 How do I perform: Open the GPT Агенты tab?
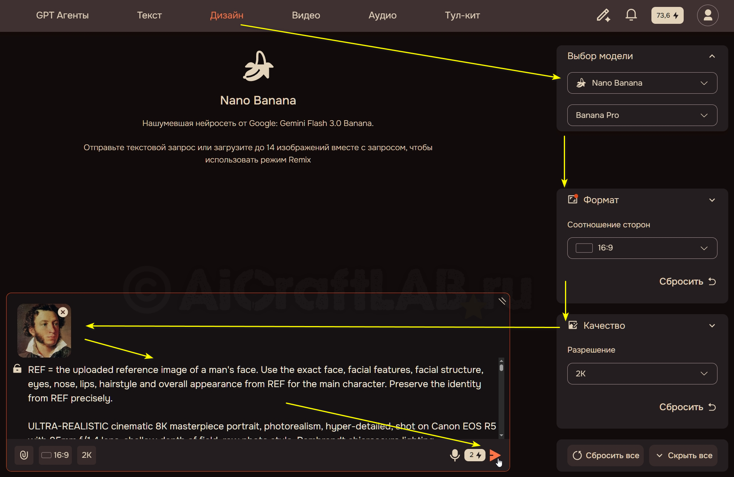[62, 15]
